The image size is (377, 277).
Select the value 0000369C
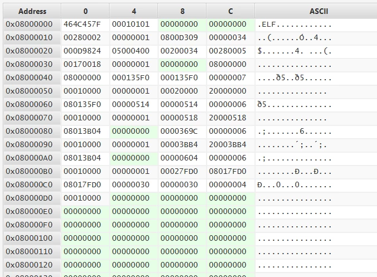[x=179, y=131]
